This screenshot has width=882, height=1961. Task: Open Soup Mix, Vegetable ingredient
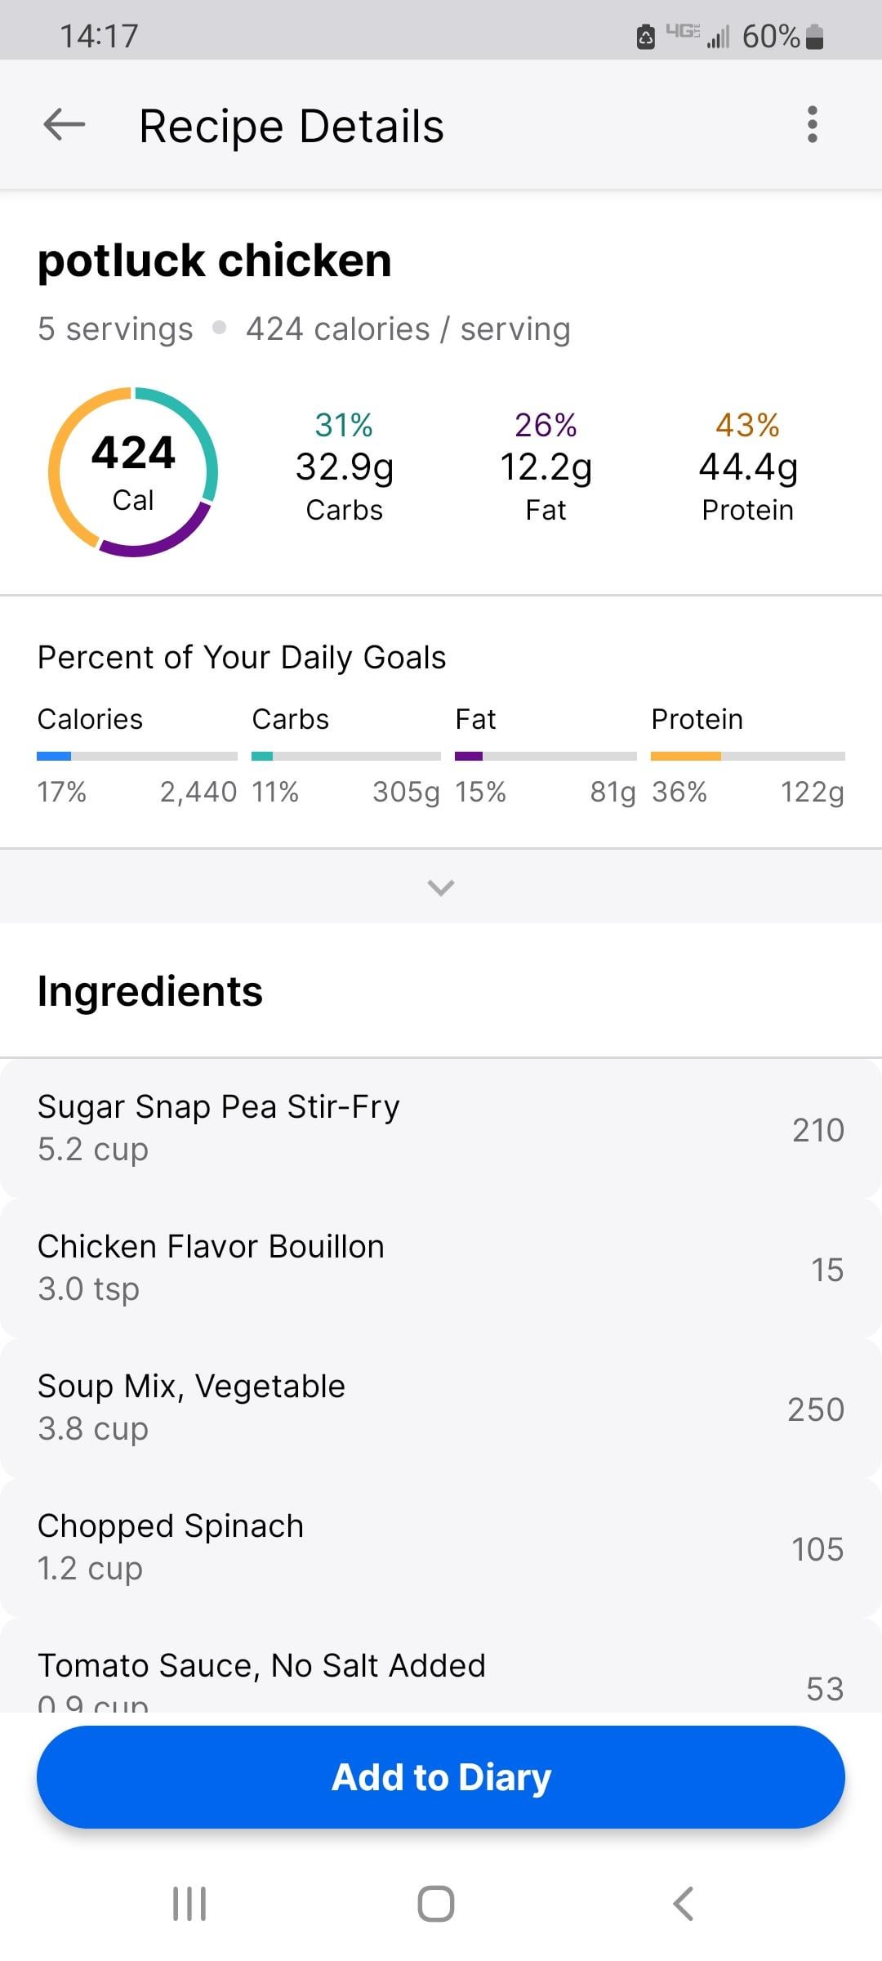441,1408
